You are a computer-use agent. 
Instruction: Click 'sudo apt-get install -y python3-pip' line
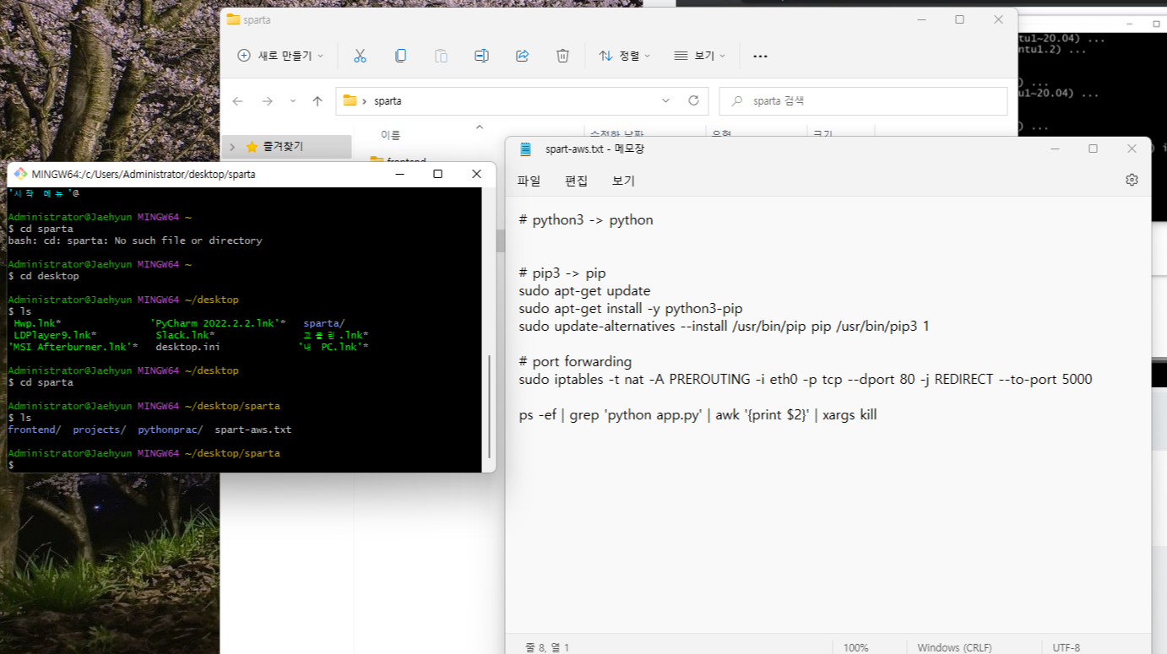click(631, 308)
